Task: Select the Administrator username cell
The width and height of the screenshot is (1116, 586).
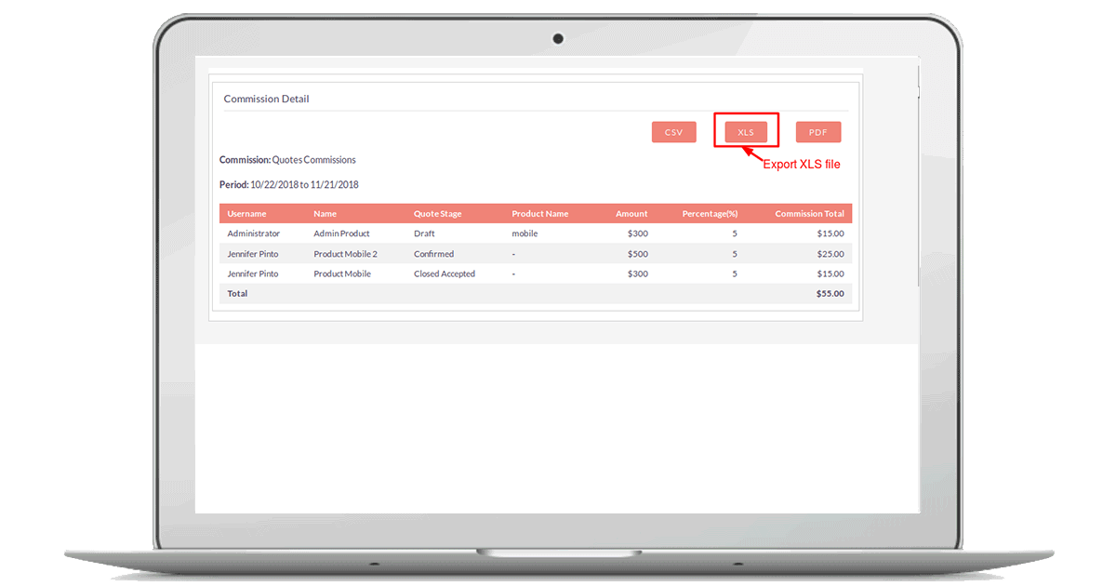Action: [x=253, y=233]
